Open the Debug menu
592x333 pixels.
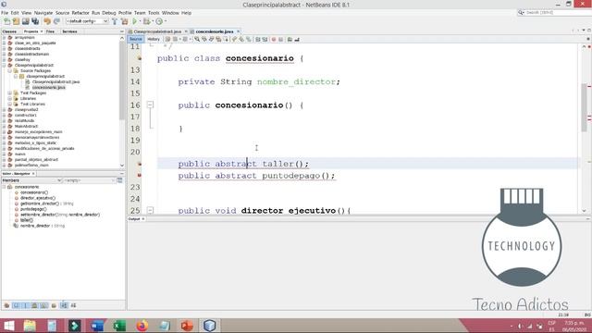109,13
